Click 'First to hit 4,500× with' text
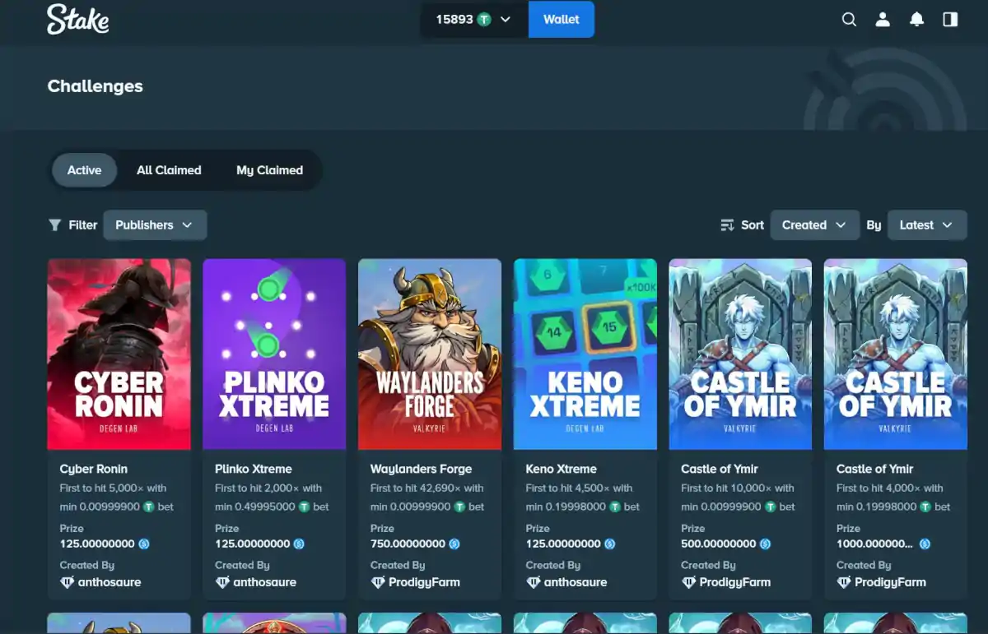The width and height of the screenshot is (988, 634). (580, 488)
